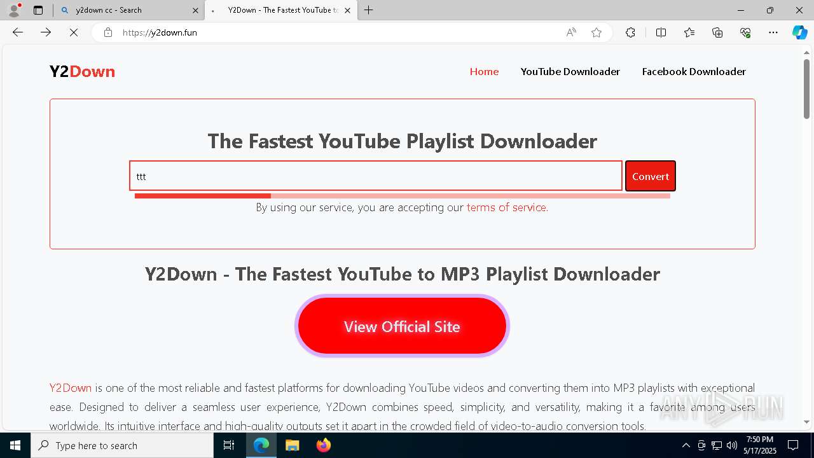Viewport: 814px width, 458px height.
Task: Click the taskbar search box
Action: click(x=122, y=445)
